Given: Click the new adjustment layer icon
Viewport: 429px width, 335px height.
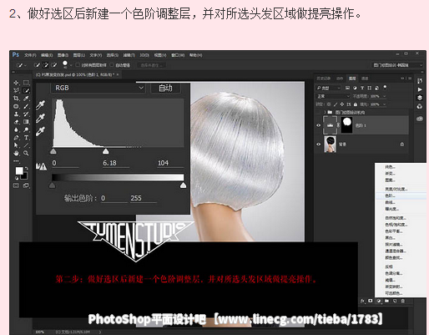Looking at the screenshot, I should coord(379,301).
